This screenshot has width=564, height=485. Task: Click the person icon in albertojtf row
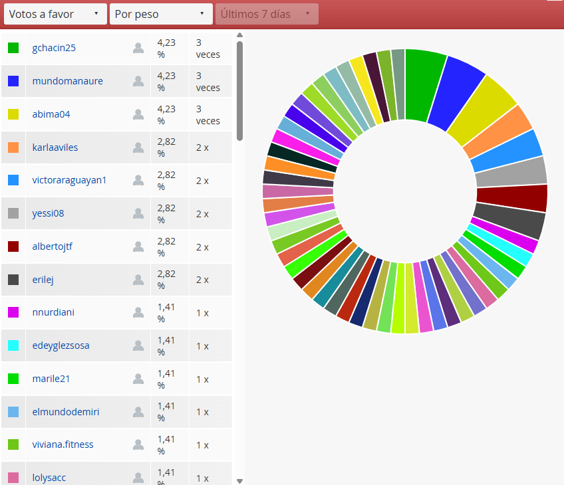click(x=138, y=246)
